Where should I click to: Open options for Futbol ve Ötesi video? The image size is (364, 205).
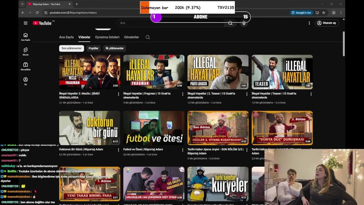click(183, 150)
